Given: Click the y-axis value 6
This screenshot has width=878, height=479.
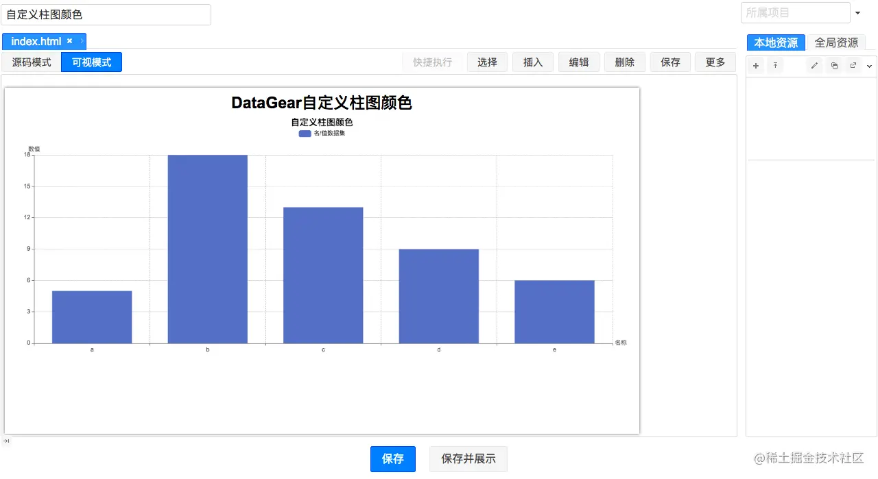Looking at the screenshot, I should click(x=29, y=280).
